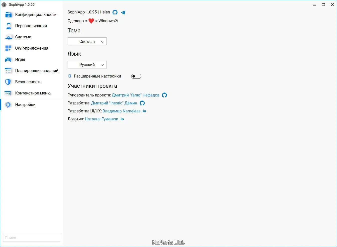Screen dimensions: 337x247
Task: Click the Расширенные настройки label text
Action: (x=97, y=76)
